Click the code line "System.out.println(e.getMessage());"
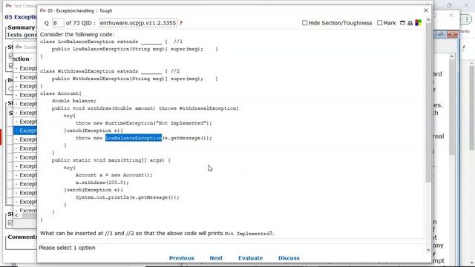 tap(127, 197)
